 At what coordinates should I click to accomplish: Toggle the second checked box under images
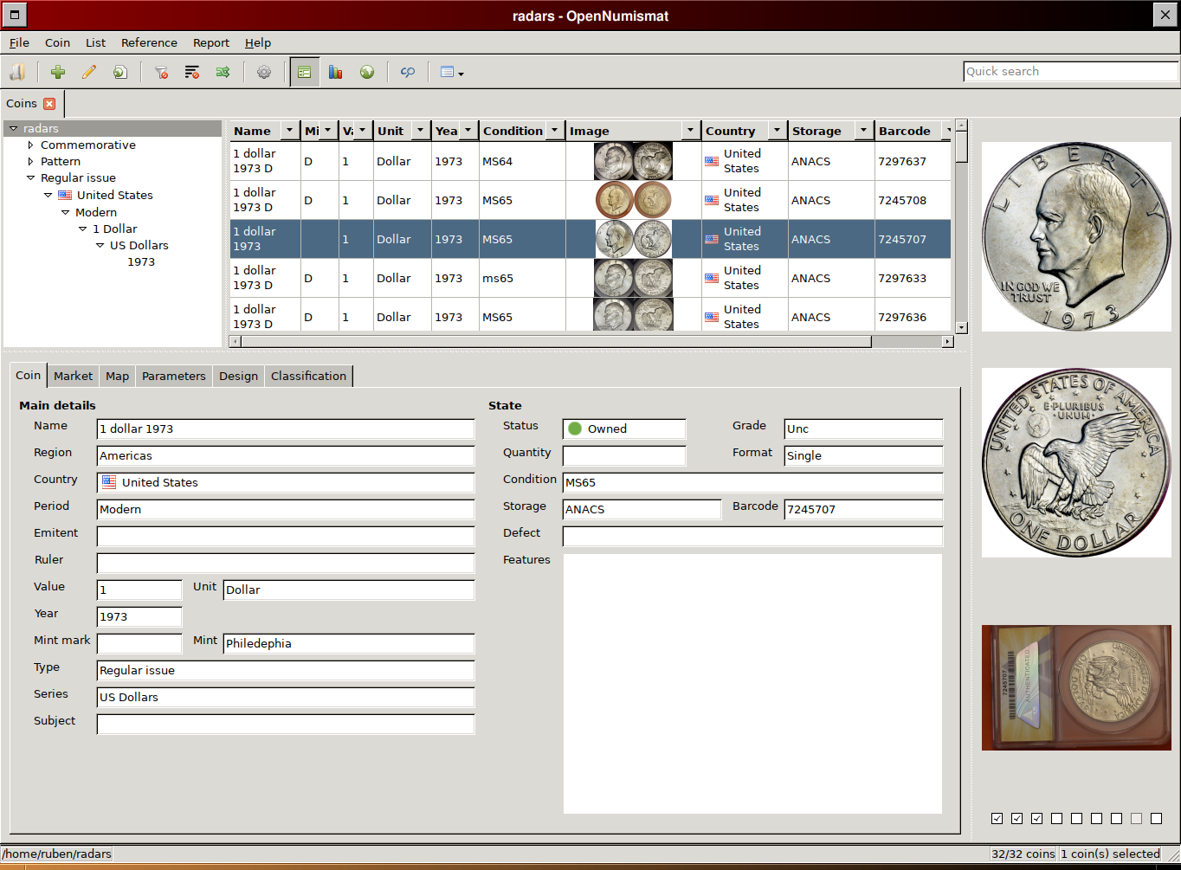point(1017,818)
